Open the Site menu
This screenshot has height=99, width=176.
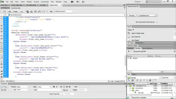(x=52, y=2)
